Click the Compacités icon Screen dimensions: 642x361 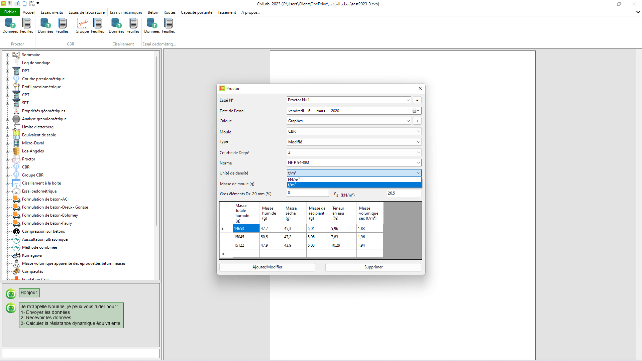[16, 271]
